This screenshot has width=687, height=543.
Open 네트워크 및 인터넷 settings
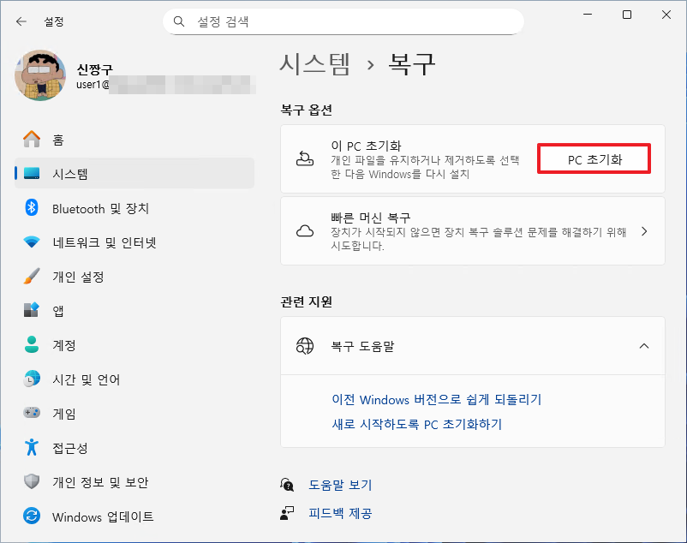tap(134, 242)
